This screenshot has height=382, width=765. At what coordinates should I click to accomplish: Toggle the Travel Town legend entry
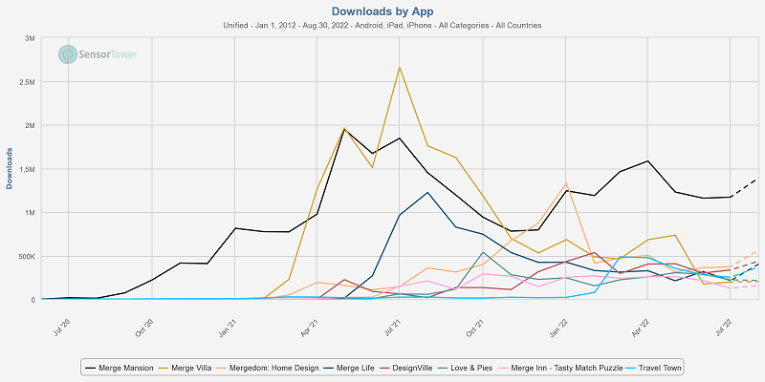click(x=654, y=368)
